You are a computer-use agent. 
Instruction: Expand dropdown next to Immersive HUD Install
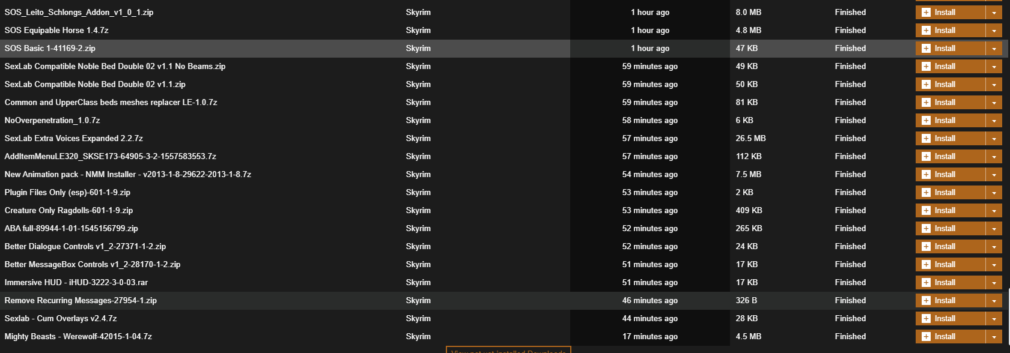point(994,282)
